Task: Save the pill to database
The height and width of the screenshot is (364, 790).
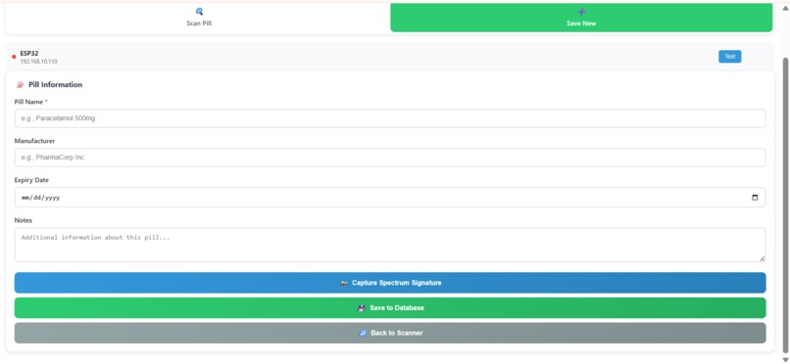Action: pos(390,307)
